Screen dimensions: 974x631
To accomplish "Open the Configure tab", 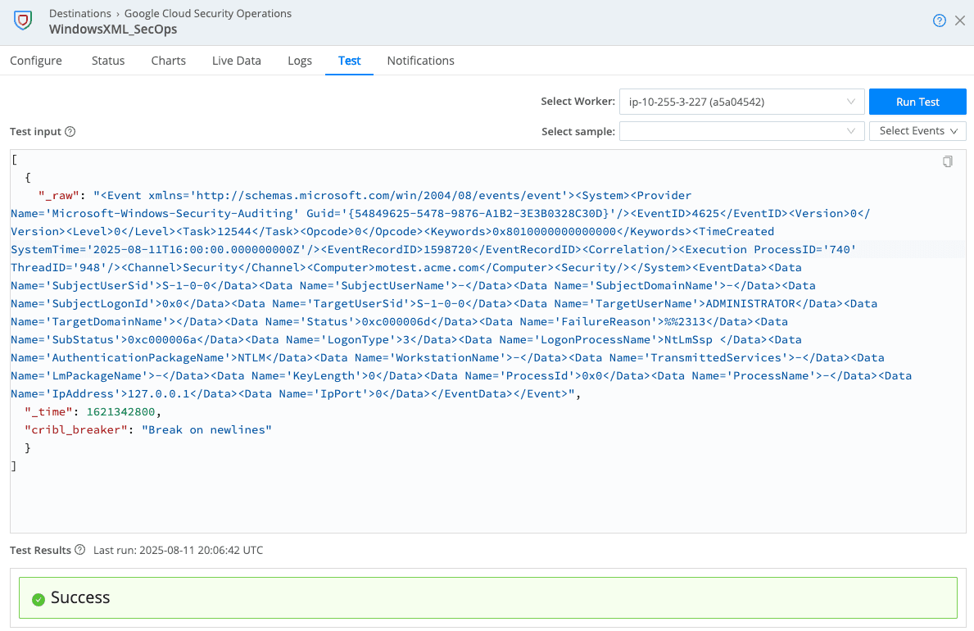I will [x=36, y=61].
